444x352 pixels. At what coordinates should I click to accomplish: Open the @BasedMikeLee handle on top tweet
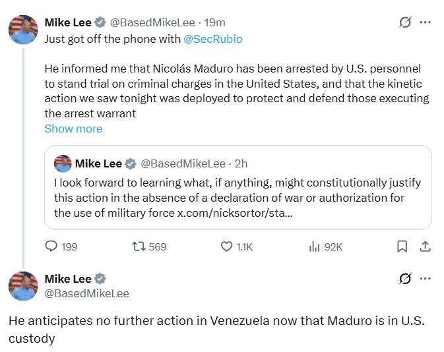pyautogui.click(x=152, y=22)
